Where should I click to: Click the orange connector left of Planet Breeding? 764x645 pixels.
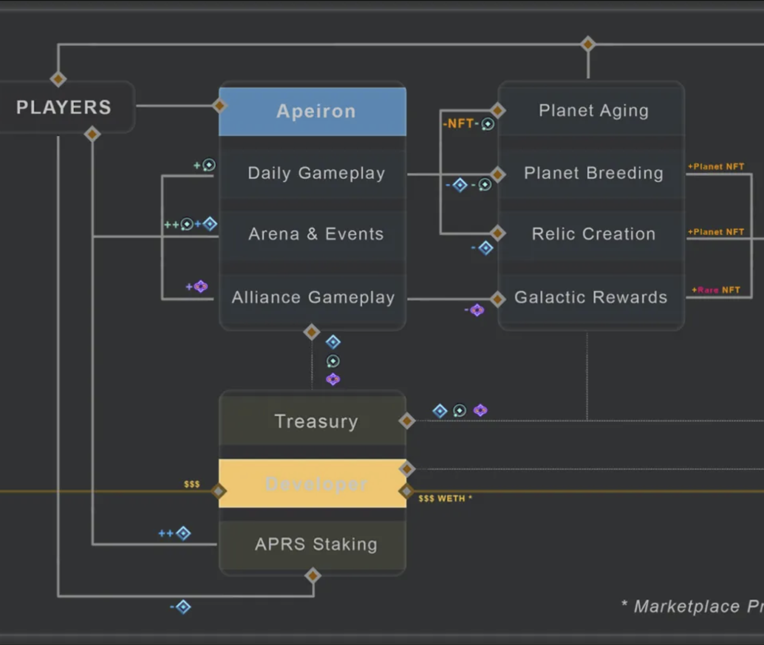point(497,174)
